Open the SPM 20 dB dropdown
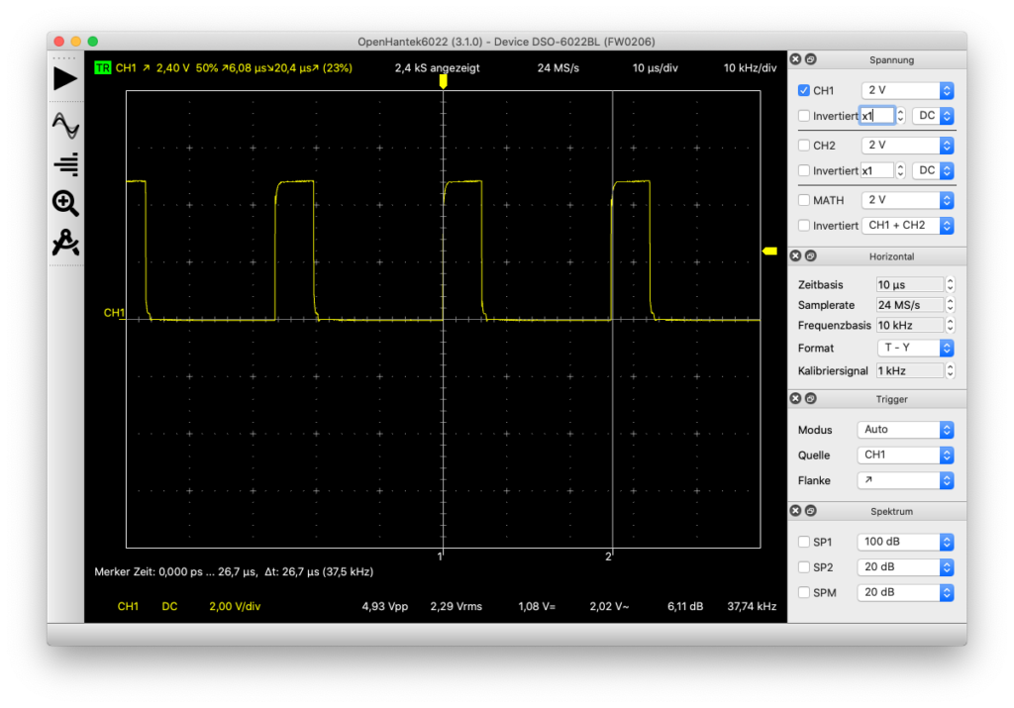Viewport: 1014px width, 708px height. pos(905,592)
